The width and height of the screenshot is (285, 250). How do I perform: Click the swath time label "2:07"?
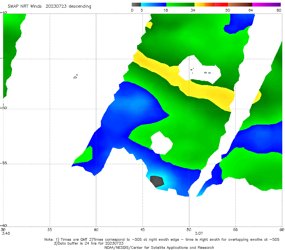coord(199,233)
